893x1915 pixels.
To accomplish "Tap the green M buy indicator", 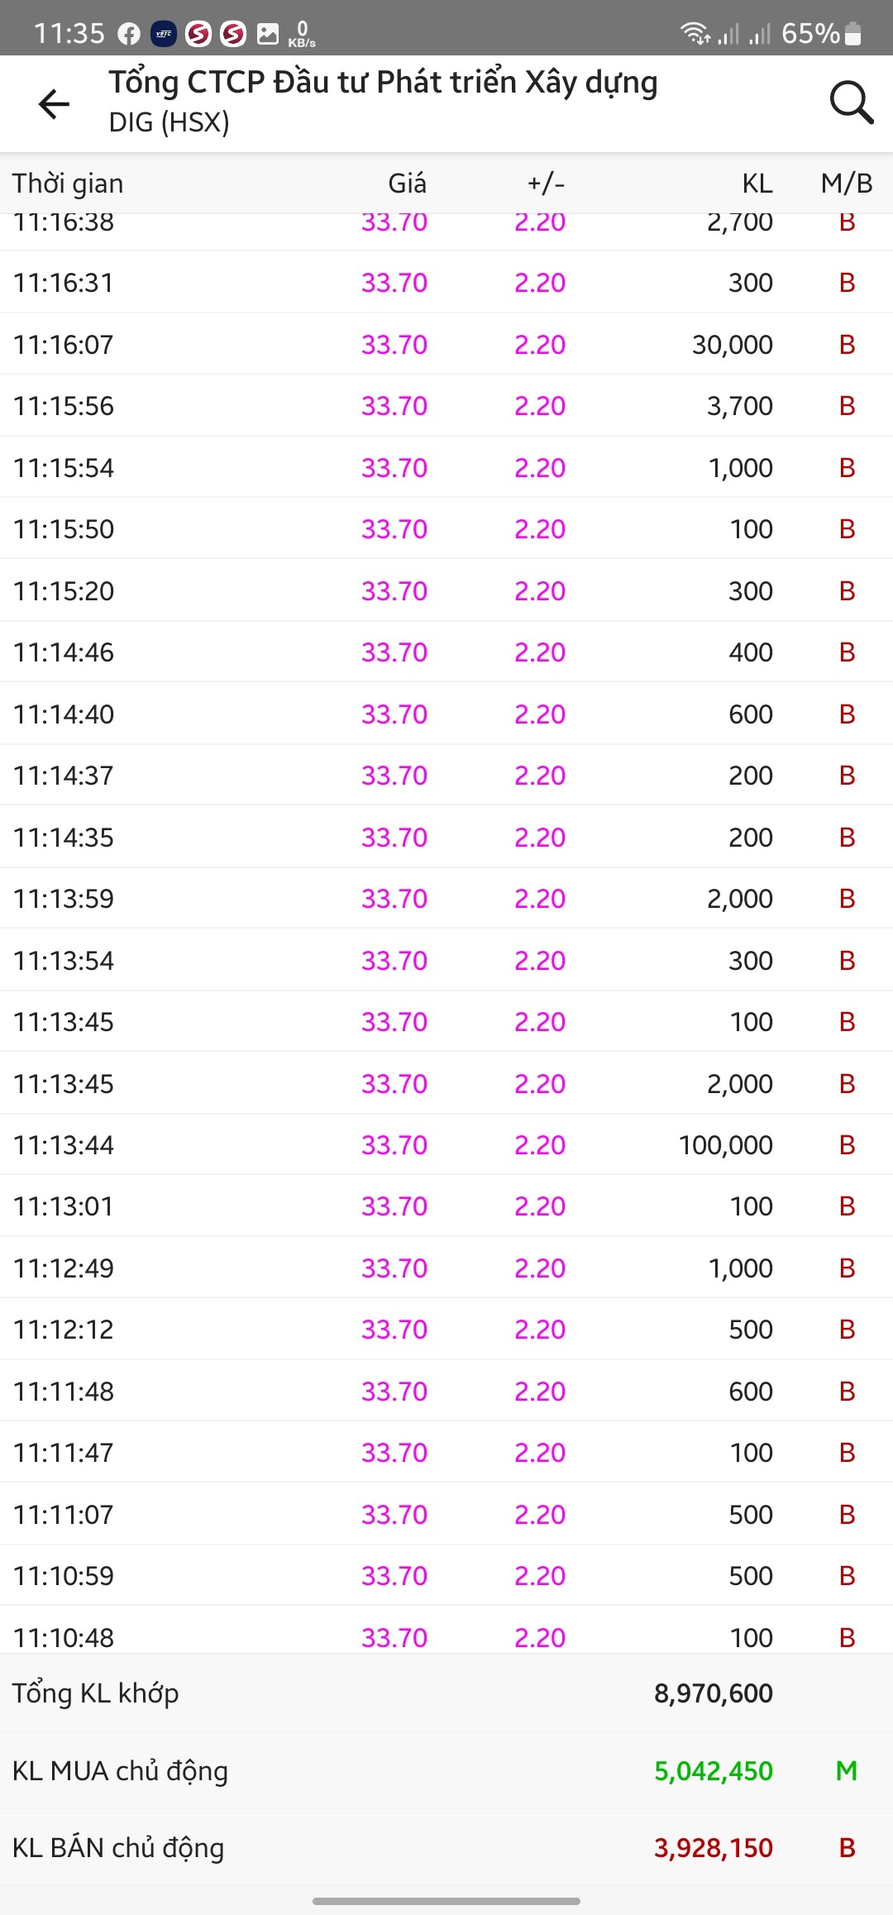I will pyautogui.click(x=846, y=1770).
